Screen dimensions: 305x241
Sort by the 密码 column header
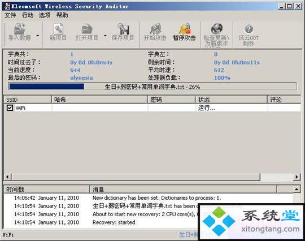[x=171, y=100]
